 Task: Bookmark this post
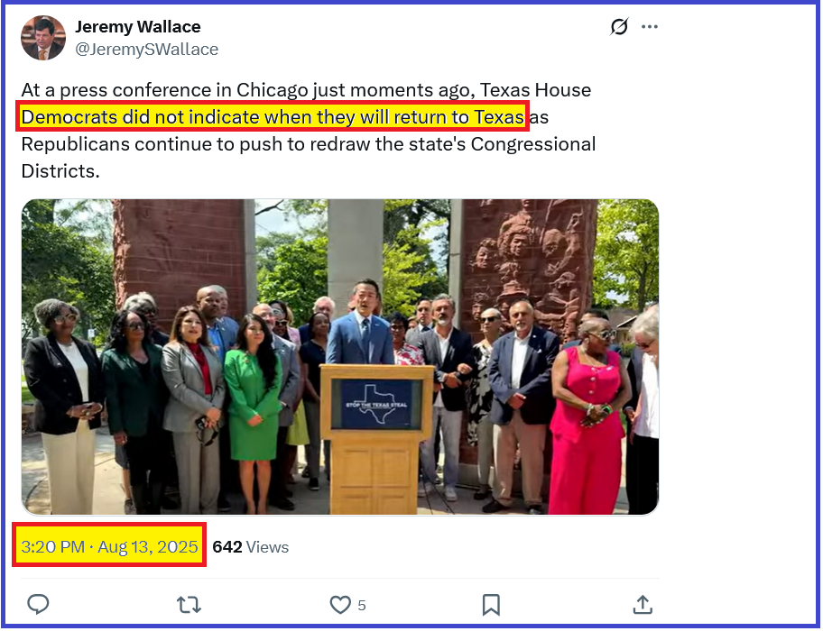pyautogui.click(x=491, y=605)
